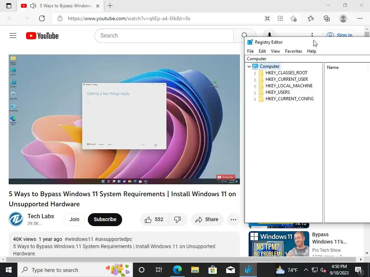The height and width of the screenshot is (277, 370).
Task: Click the Name column header
Action: click(x=346, y=67)
